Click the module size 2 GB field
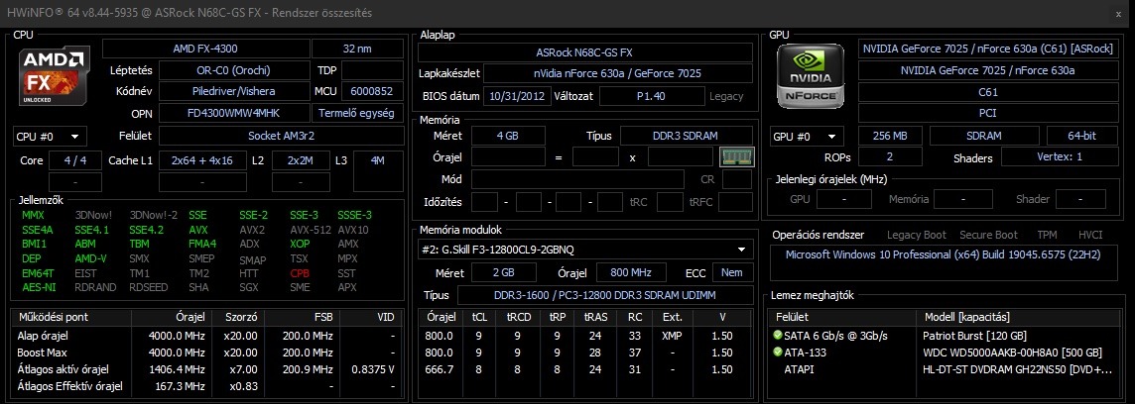The width and height of the screenshot is (1135, 404). (504, 272)
